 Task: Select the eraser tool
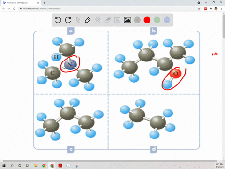click(x=107, y=20)
